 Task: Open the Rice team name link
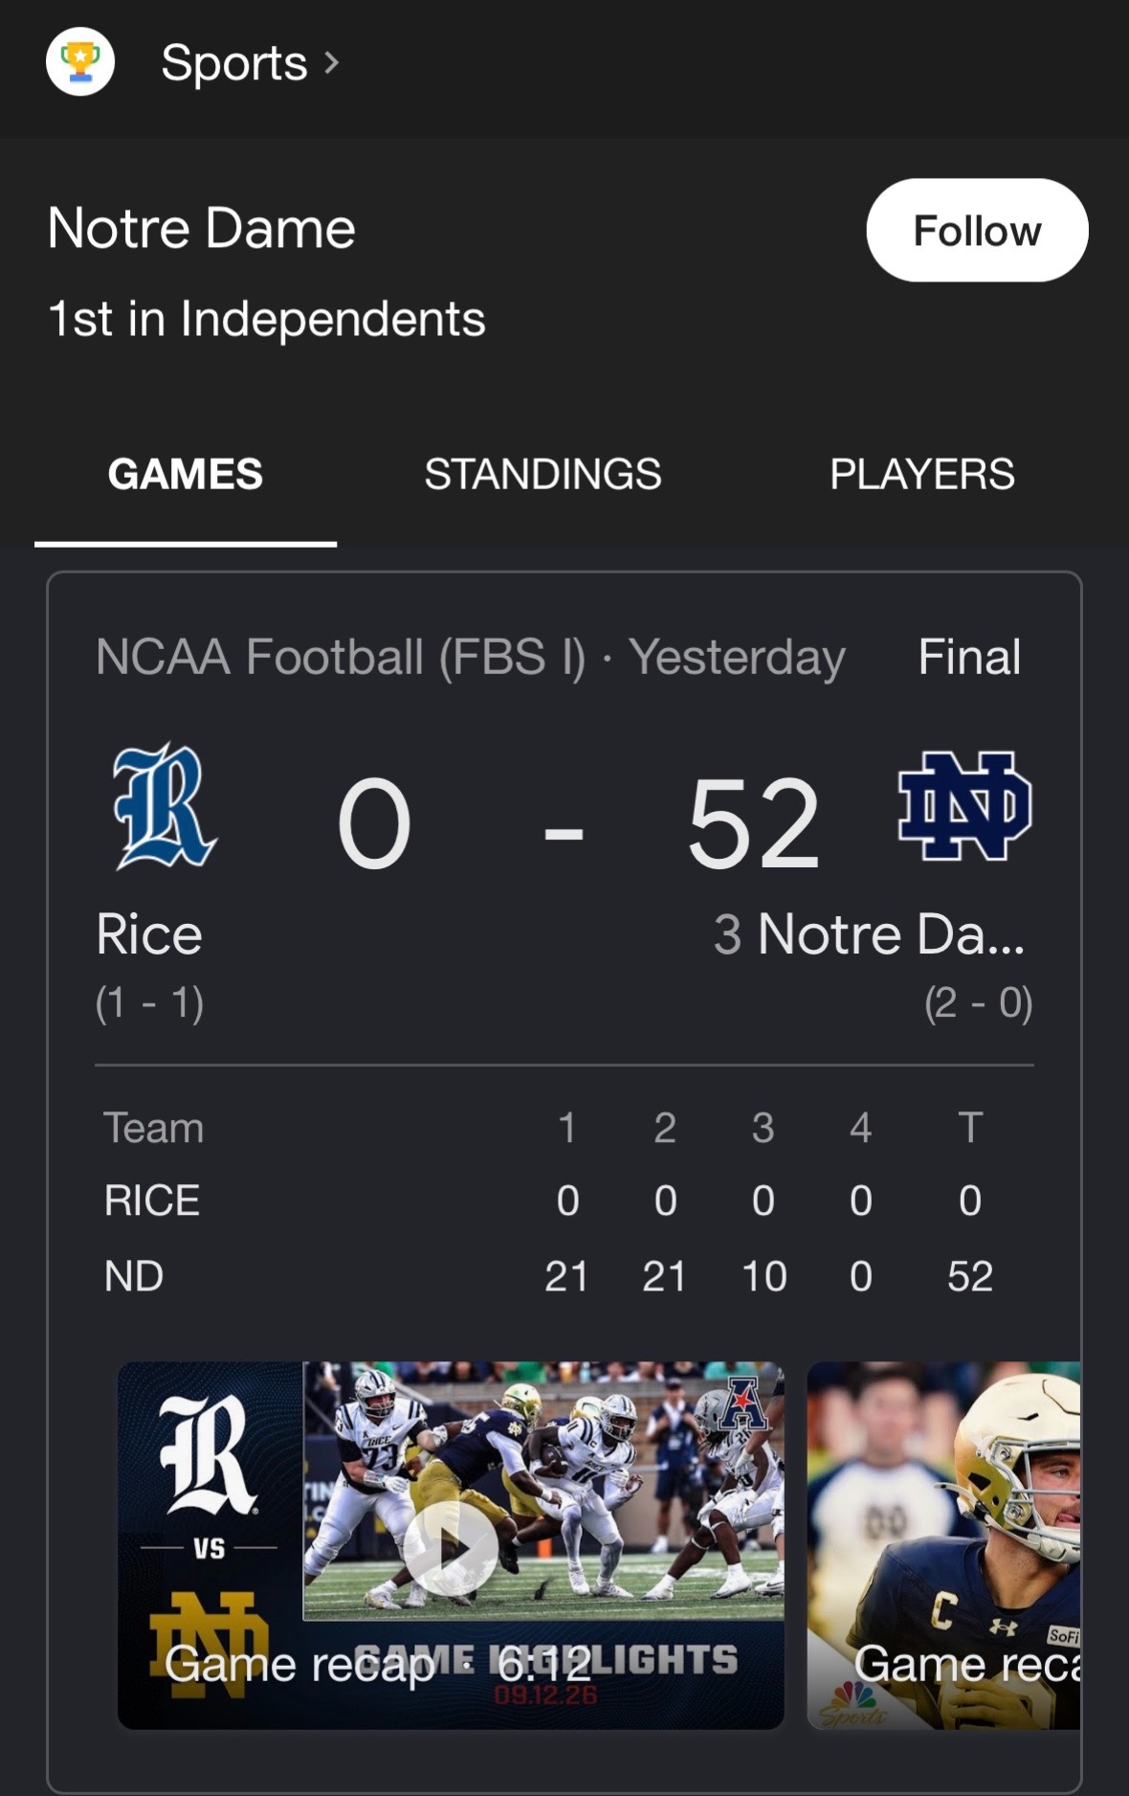pyautogui.click(x=149, y=934)
